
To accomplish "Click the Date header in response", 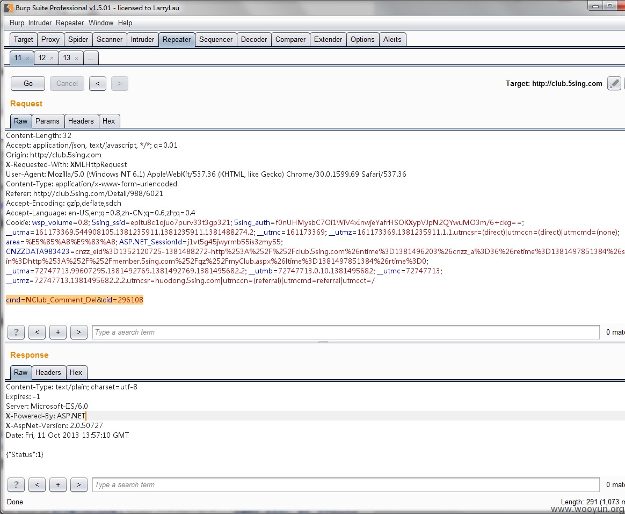I will [x=67, y=435].
